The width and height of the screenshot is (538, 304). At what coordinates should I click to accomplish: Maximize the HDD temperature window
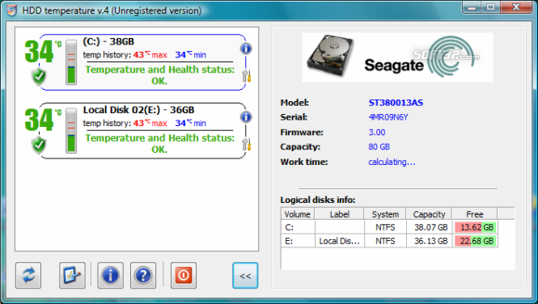click(490, 6)
